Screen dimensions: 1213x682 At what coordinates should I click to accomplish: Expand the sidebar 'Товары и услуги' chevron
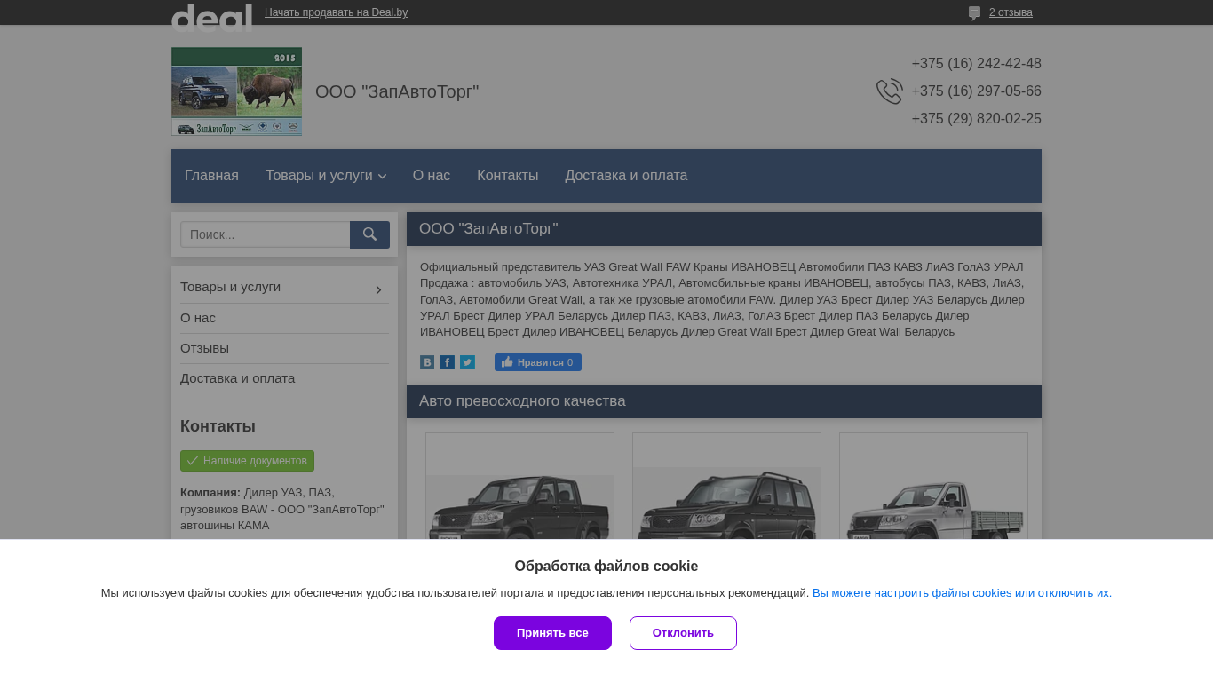378,289
